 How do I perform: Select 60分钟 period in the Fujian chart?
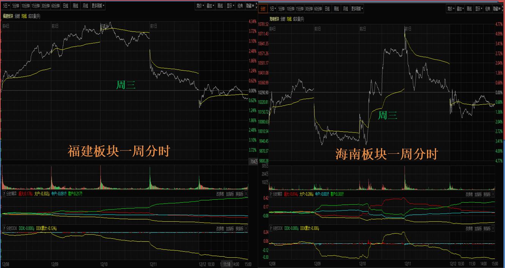tap(55, 6)
